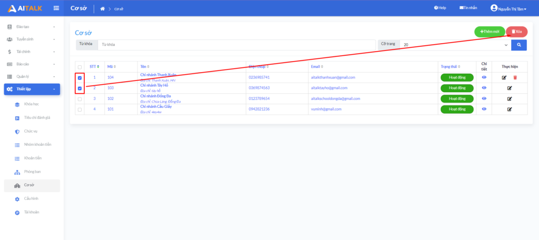Screen dimensions: 539x240
Task: Click edit icon for Chi nhánh Cầu Giấy
Action: coord(509,109)
